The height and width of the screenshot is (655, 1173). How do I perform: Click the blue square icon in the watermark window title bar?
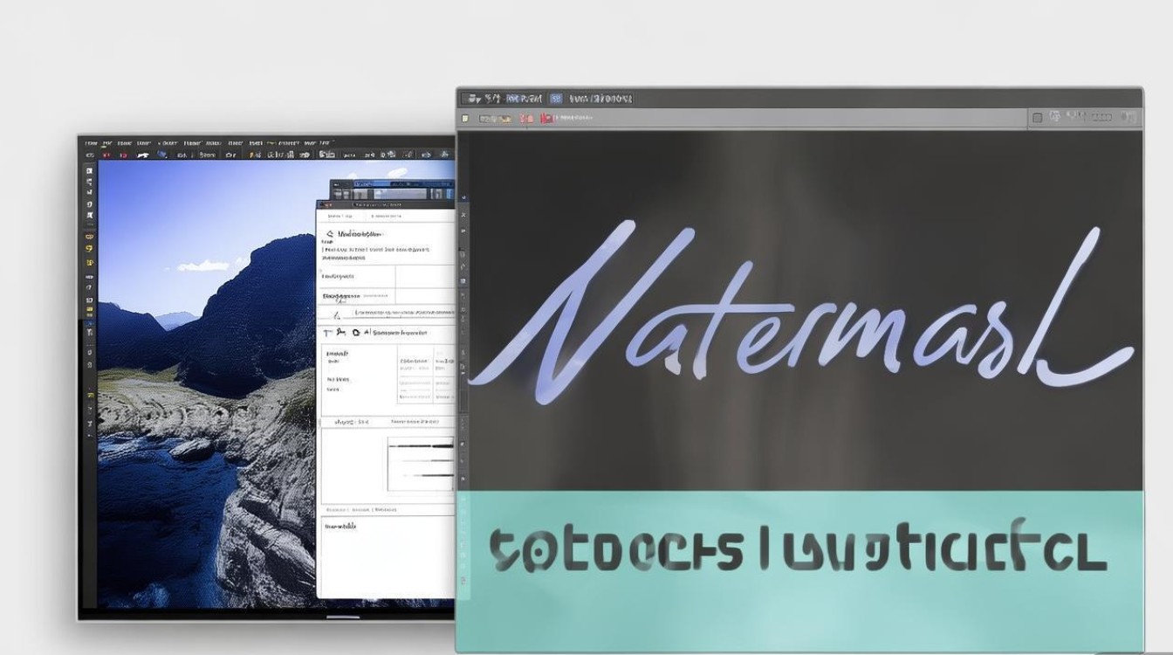pos(556,99)
